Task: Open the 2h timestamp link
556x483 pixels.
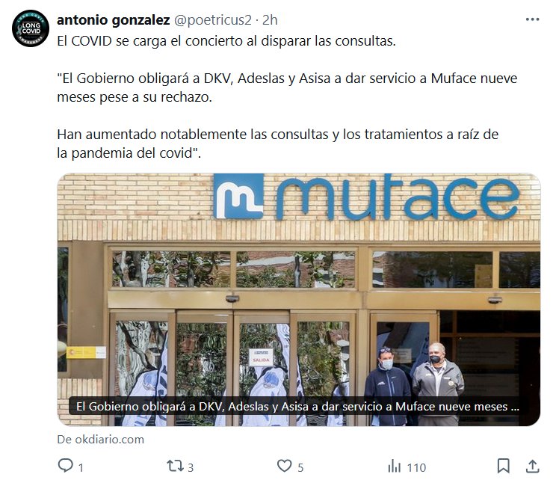Action: click(x=270, y=20)
